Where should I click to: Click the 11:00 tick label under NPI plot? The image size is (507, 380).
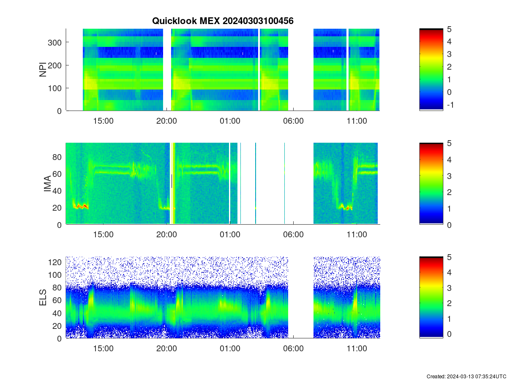tap(357, 121)
